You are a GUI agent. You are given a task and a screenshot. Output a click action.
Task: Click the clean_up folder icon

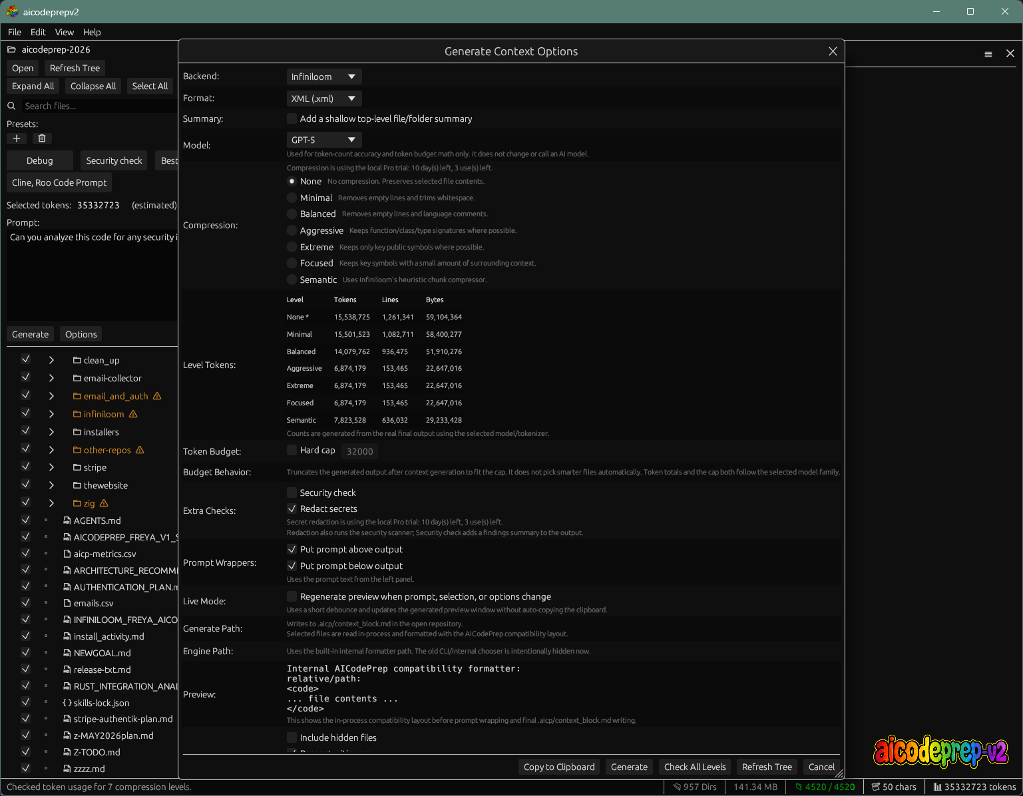[x=77, y=360]
